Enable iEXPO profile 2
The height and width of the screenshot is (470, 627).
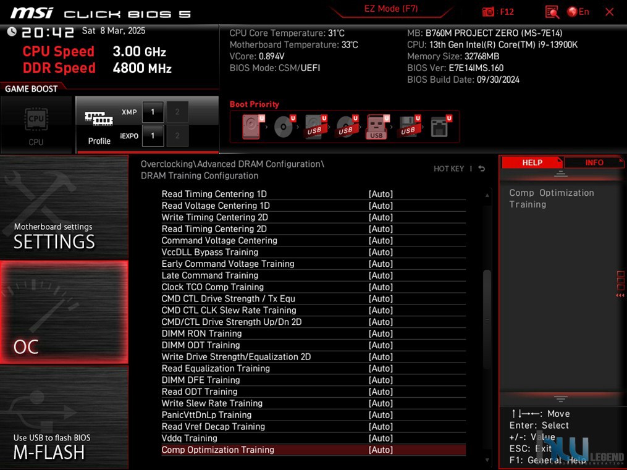[177, 135]
